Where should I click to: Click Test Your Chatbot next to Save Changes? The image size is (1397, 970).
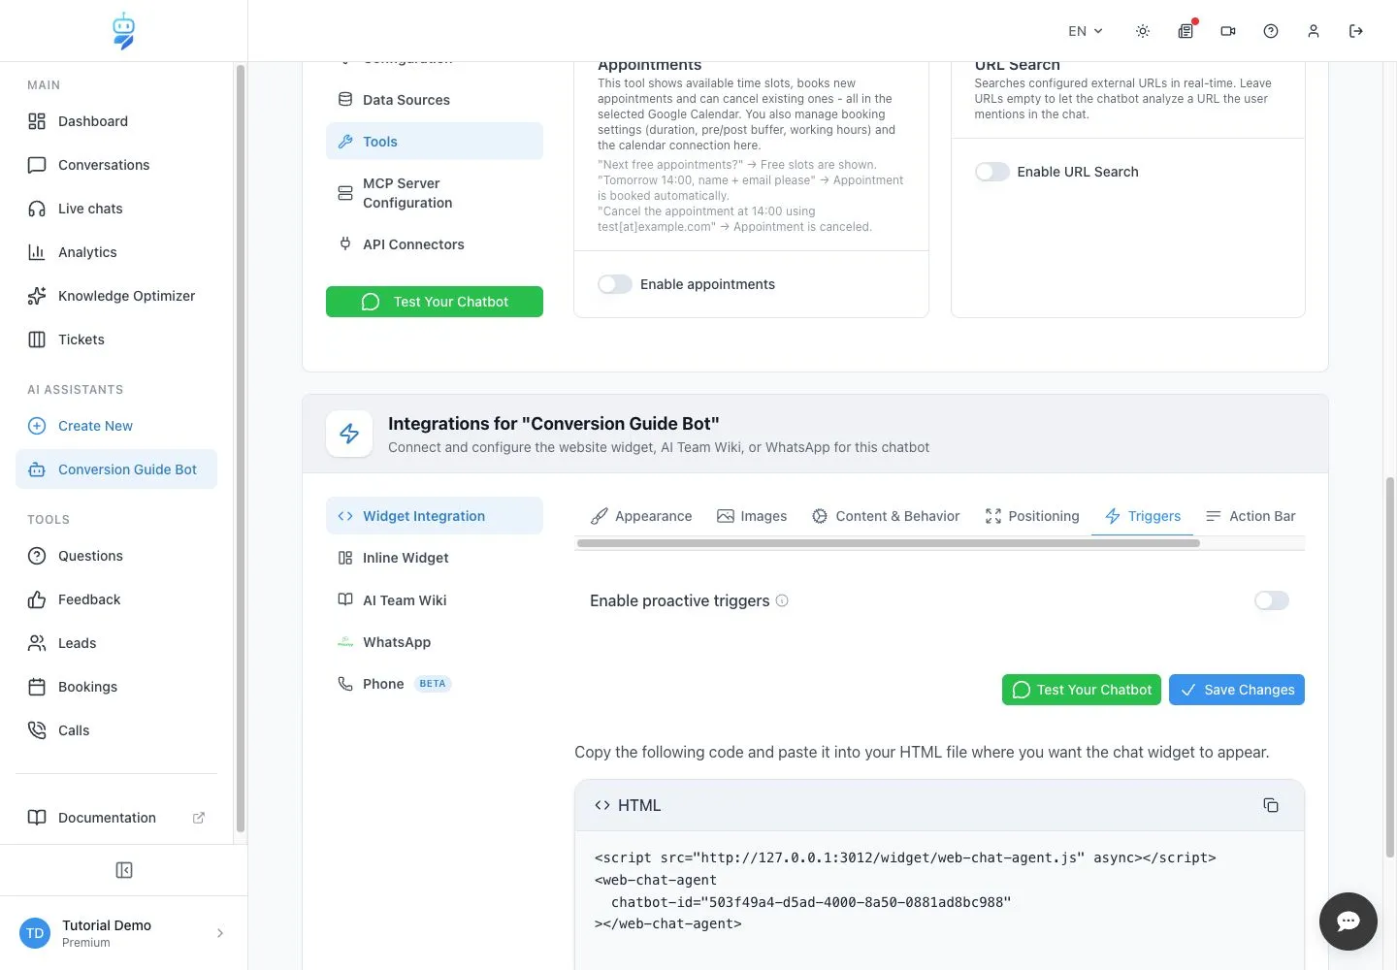click(x=1082, y=690)
